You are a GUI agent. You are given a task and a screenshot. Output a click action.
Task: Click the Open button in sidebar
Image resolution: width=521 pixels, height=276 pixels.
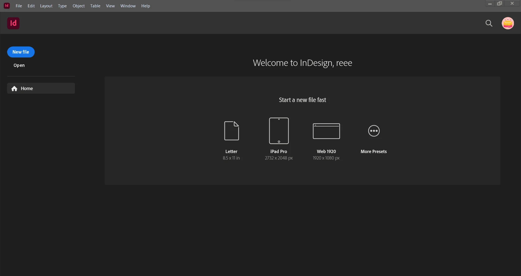tap(19, 65)
